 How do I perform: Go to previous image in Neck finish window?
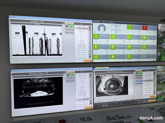[137, 71]
